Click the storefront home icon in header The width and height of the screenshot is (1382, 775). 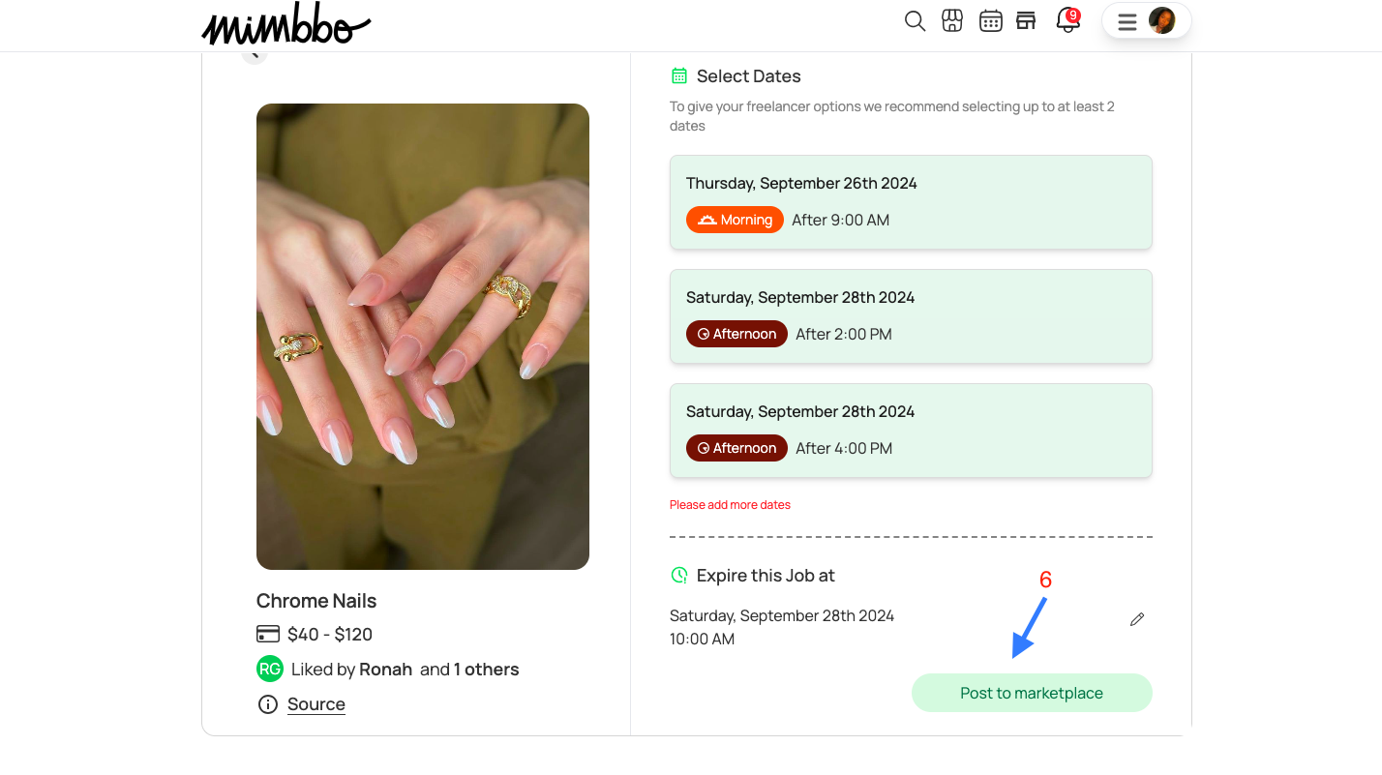pyautogui.click(x=952, y=21)
